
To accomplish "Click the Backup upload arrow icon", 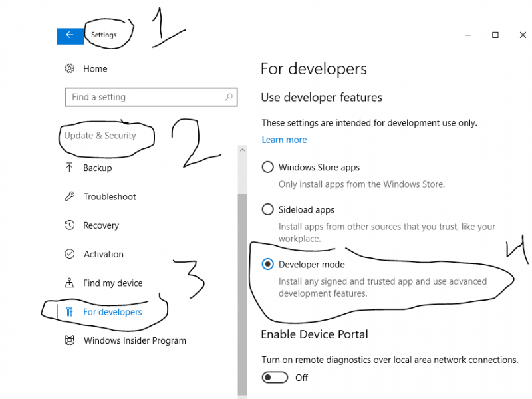I will coord(69,168).
